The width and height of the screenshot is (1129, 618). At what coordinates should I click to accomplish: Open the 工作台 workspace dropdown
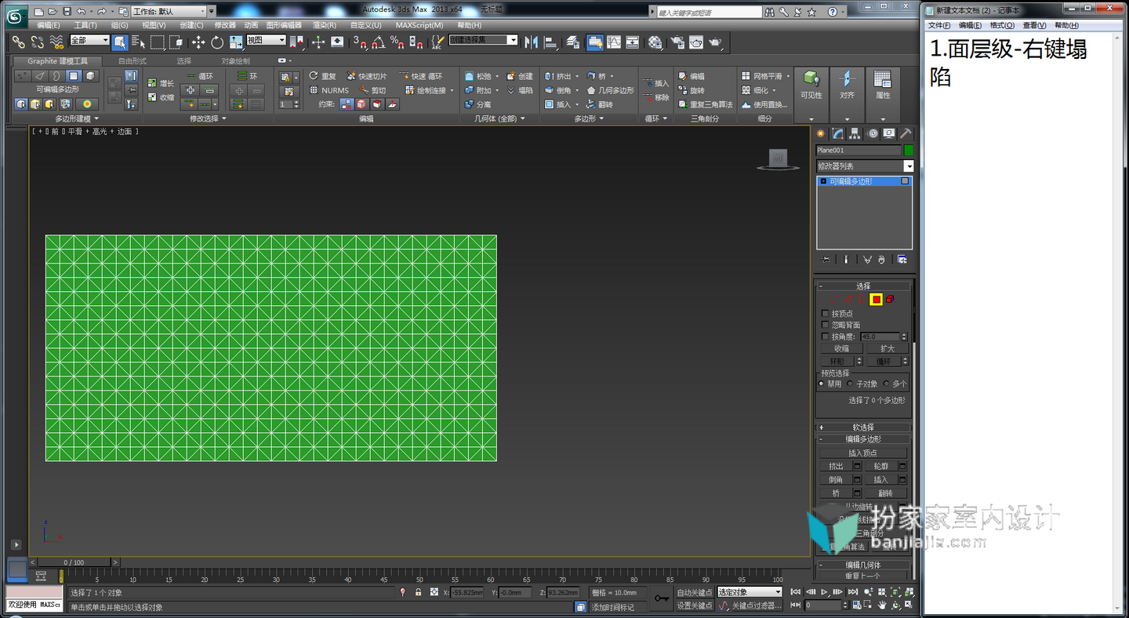coord(169,12)
